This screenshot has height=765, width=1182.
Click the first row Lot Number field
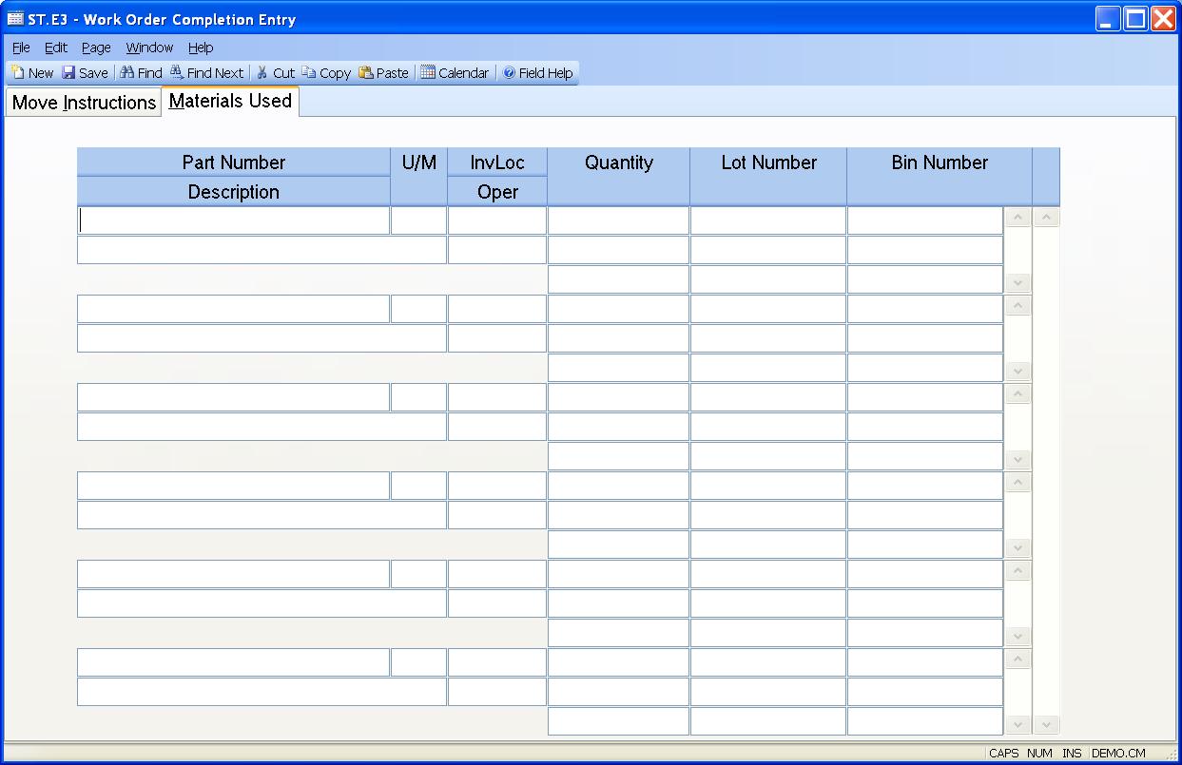(x=767, y=220)
